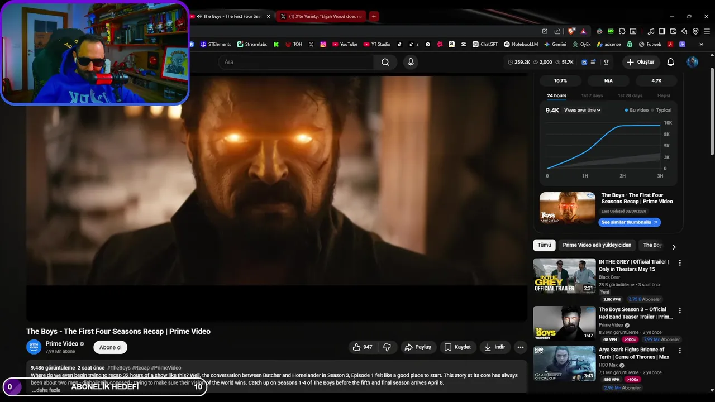Expand hidden bookmarks with double chevron

click(701, 44)
